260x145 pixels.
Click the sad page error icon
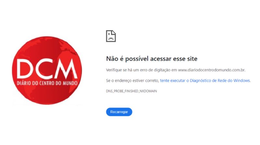coord(111,36)
